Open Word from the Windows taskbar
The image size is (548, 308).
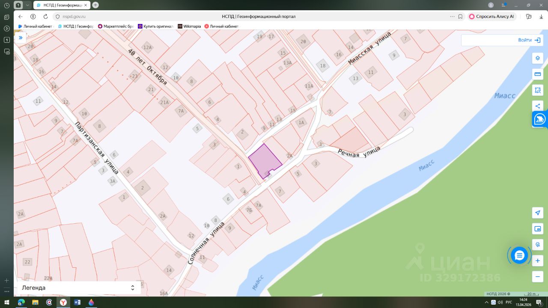tap(77, 302)
